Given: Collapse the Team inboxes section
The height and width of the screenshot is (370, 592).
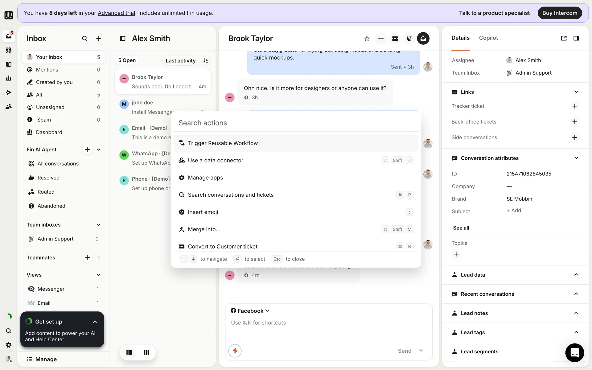Looking at the screenshot, I should (x=99, y=225).
